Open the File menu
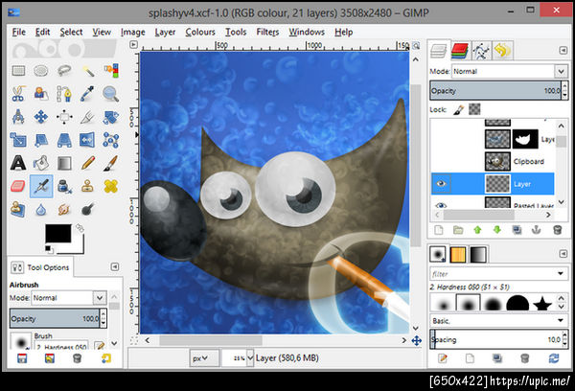575x391 pixels. coord(19,32)
